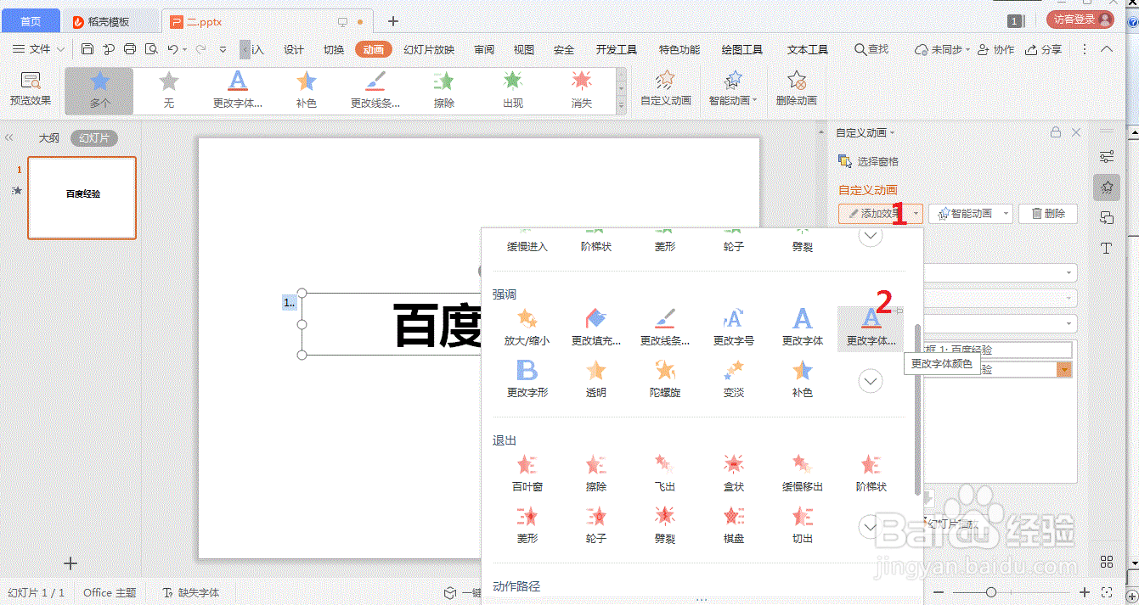Switch to the 大纲 (Outline) panel tab

point(49,138)
